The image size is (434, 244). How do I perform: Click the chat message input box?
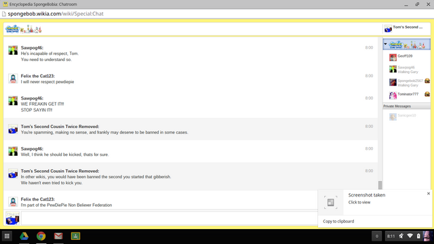(170, 218)
